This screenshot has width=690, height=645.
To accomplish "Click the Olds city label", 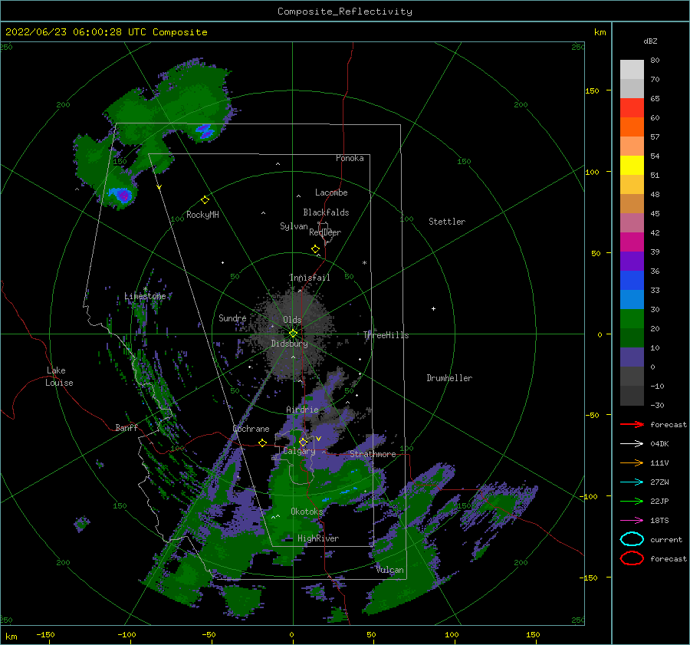I will pyautogui.click(x=292, y=320).
